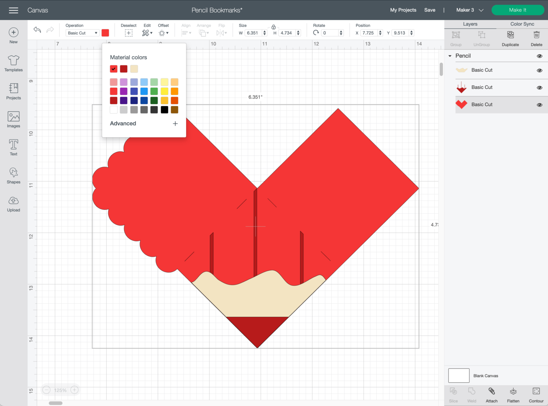Click the Upload sidebar icon
The height and width of the screenshot is (406, 548).
coord(13,203)
